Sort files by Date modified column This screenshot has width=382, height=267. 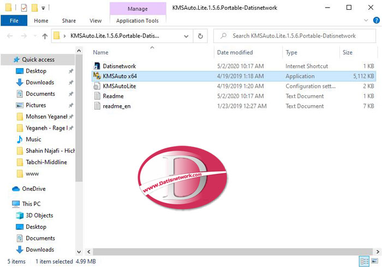point(235,52)
